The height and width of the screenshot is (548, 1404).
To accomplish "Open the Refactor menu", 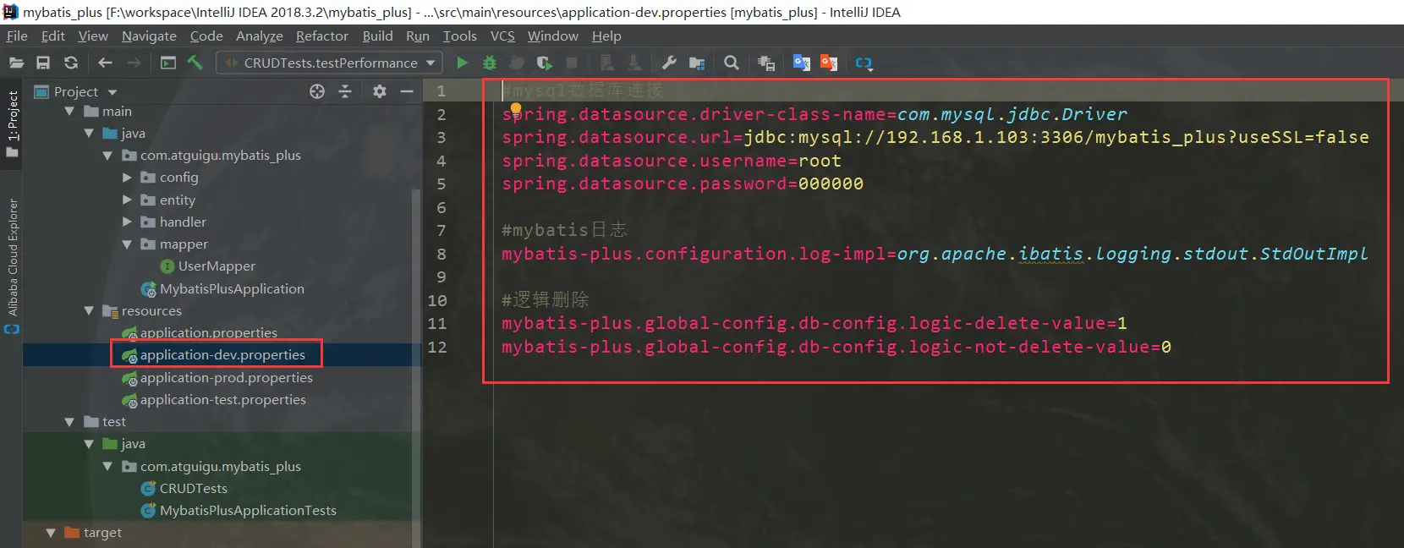I will coord(322,36).
